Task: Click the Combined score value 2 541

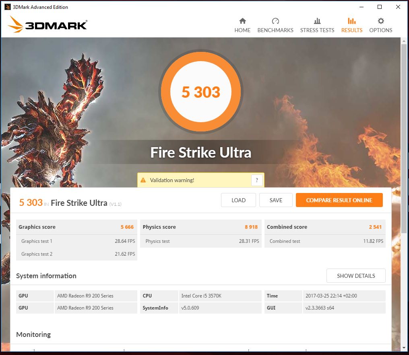Action: point(375,227)
